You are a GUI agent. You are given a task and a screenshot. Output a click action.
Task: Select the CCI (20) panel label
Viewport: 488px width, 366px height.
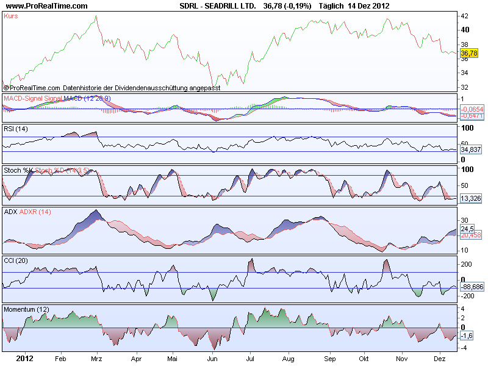pyautogui.click(x=16, y=260)
